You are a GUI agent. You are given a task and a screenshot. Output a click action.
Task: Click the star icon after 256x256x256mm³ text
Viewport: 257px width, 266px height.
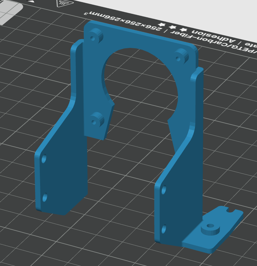161,25
